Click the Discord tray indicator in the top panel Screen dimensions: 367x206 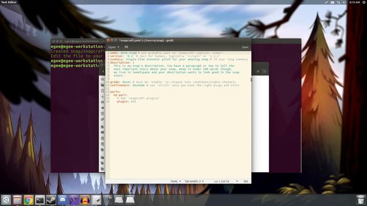(x=333, y=2)
